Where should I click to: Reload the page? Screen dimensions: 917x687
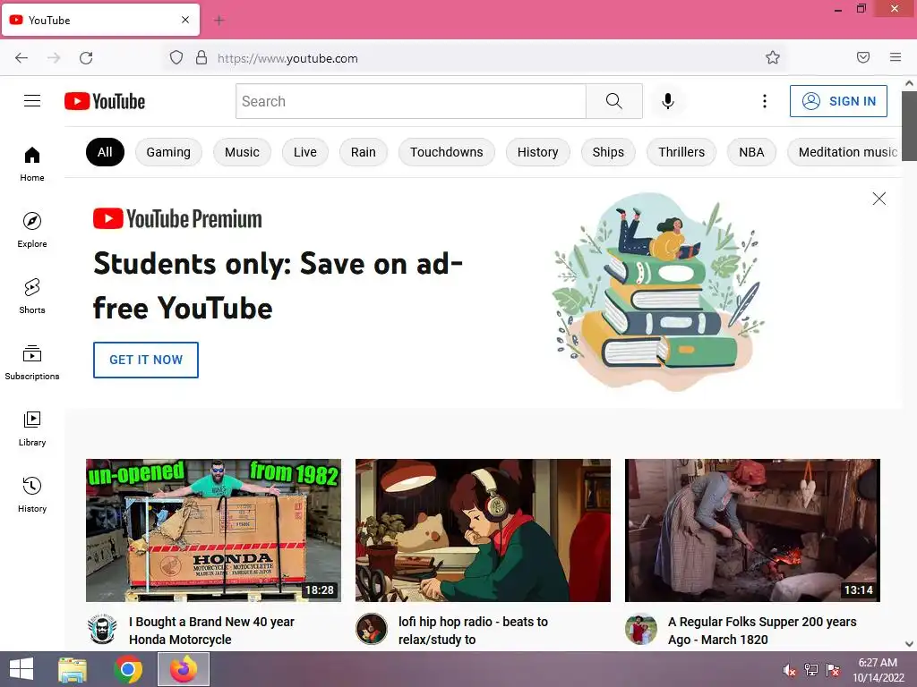pyautogui.click(x=86, y=58)
